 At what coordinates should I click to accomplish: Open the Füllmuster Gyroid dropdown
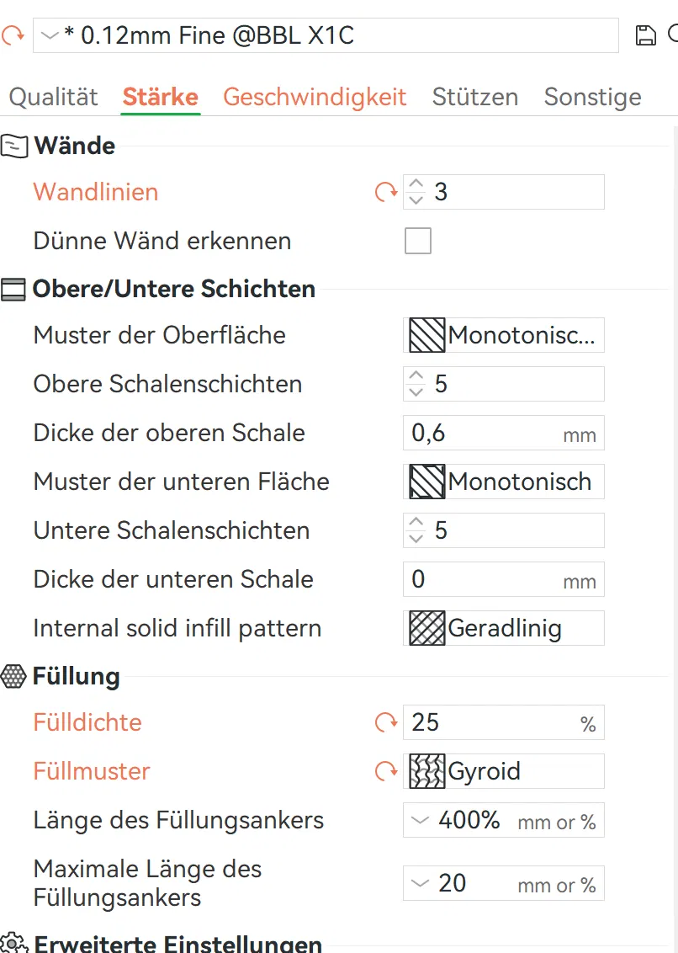[503, 771]
